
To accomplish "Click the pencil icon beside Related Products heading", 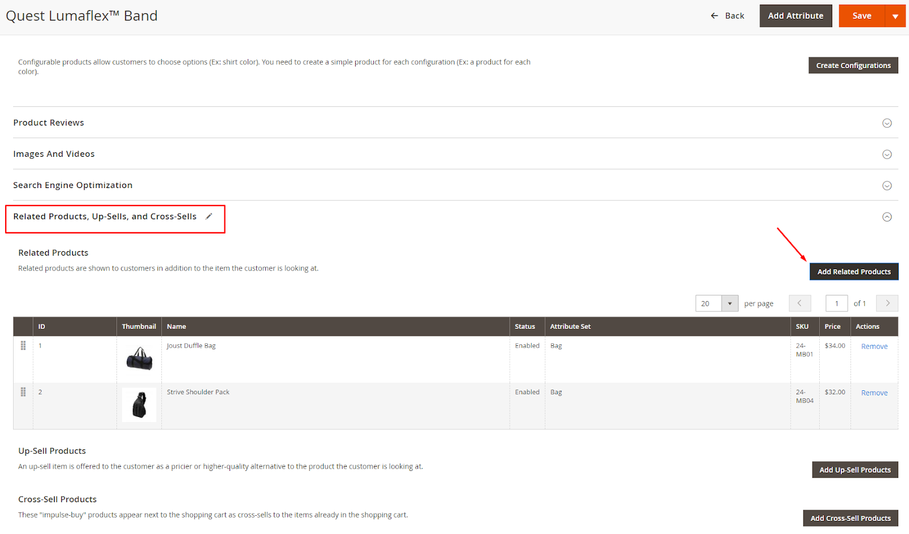I will point(209,216).
